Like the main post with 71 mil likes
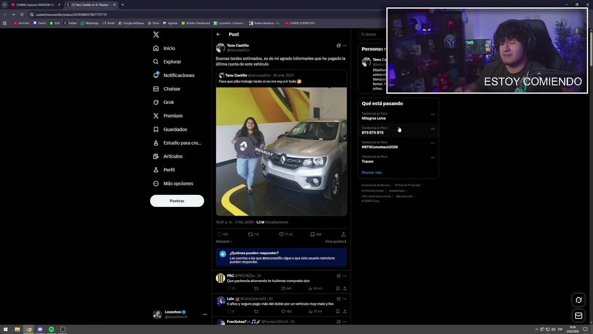Screen dimensions: 593x334 point(281,234)
